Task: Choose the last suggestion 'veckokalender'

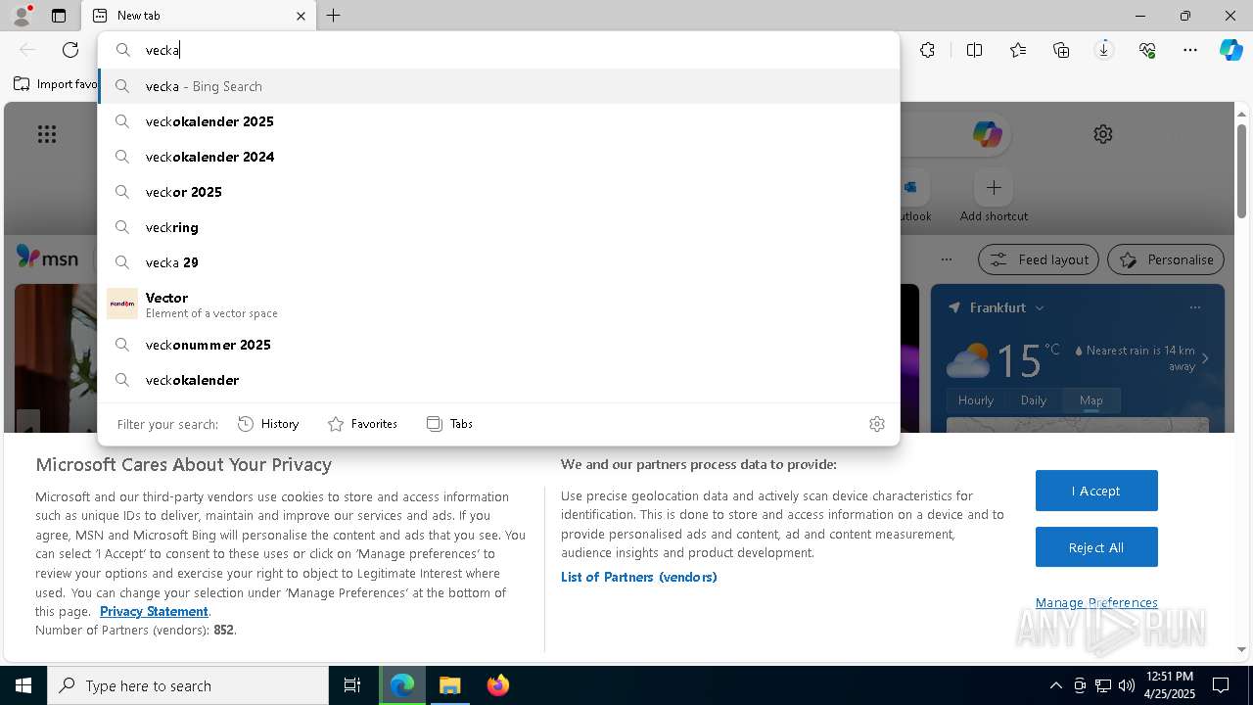Action: (x=498, y=380)
